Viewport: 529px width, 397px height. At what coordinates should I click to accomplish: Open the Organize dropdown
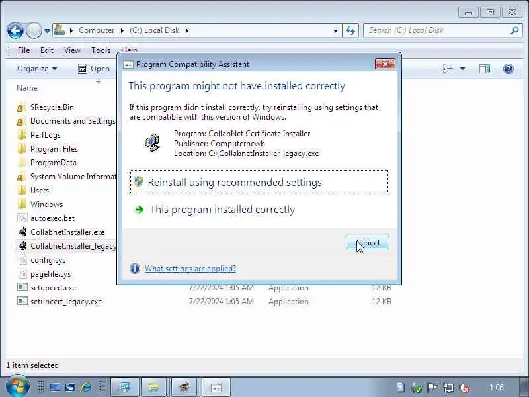tap(37, 69)
